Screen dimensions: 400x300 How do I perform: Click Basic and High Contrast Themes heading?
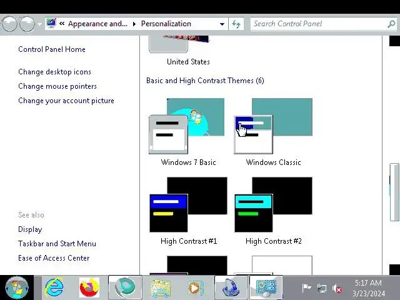(x=205, y=81)
